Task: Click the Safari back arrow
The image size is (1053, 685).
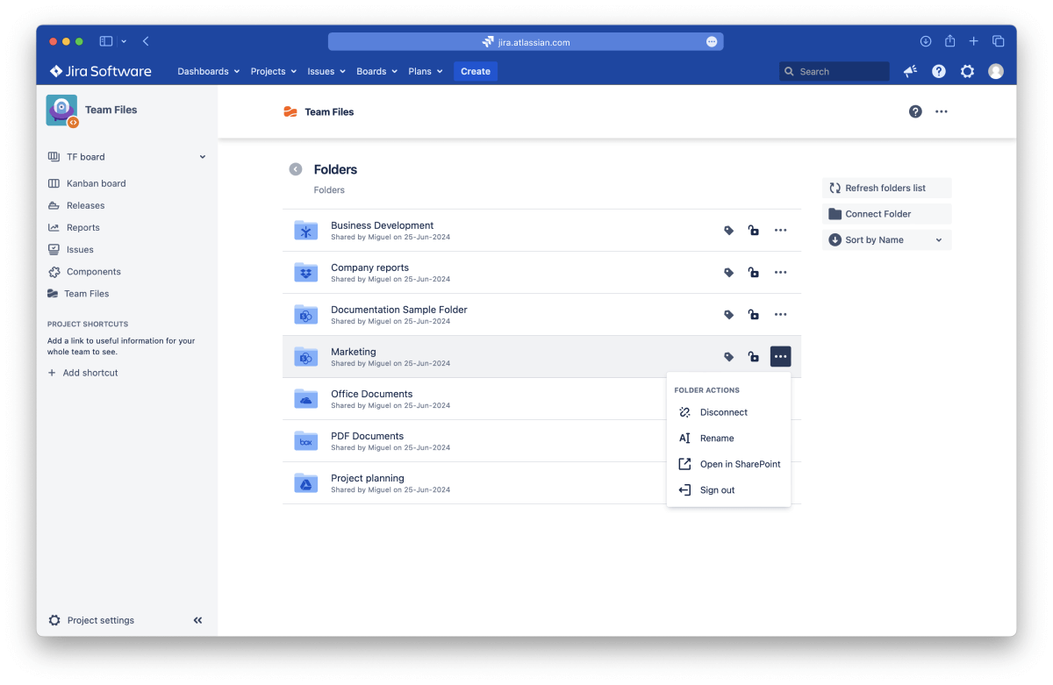Action: 146,41
